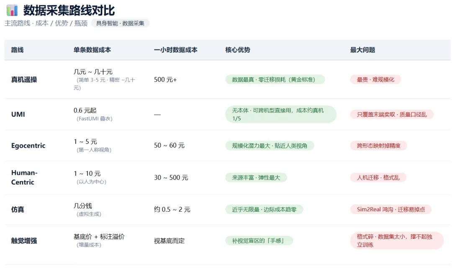Screen dimensions: 452x269
Task: Click the note (以人为中心)
Action: pyautogui.click(x=91, y=182)
